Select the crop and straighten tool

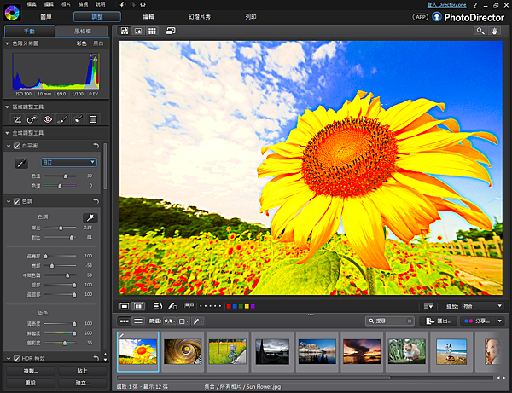[x=17, y=119]
